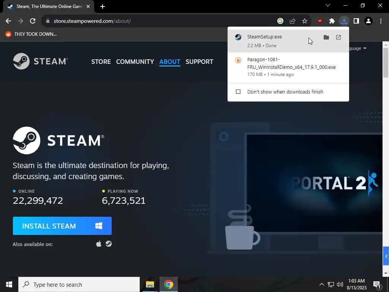Click 'Also available on:' label
Screen dimensions: 389x292
[33, 244]
